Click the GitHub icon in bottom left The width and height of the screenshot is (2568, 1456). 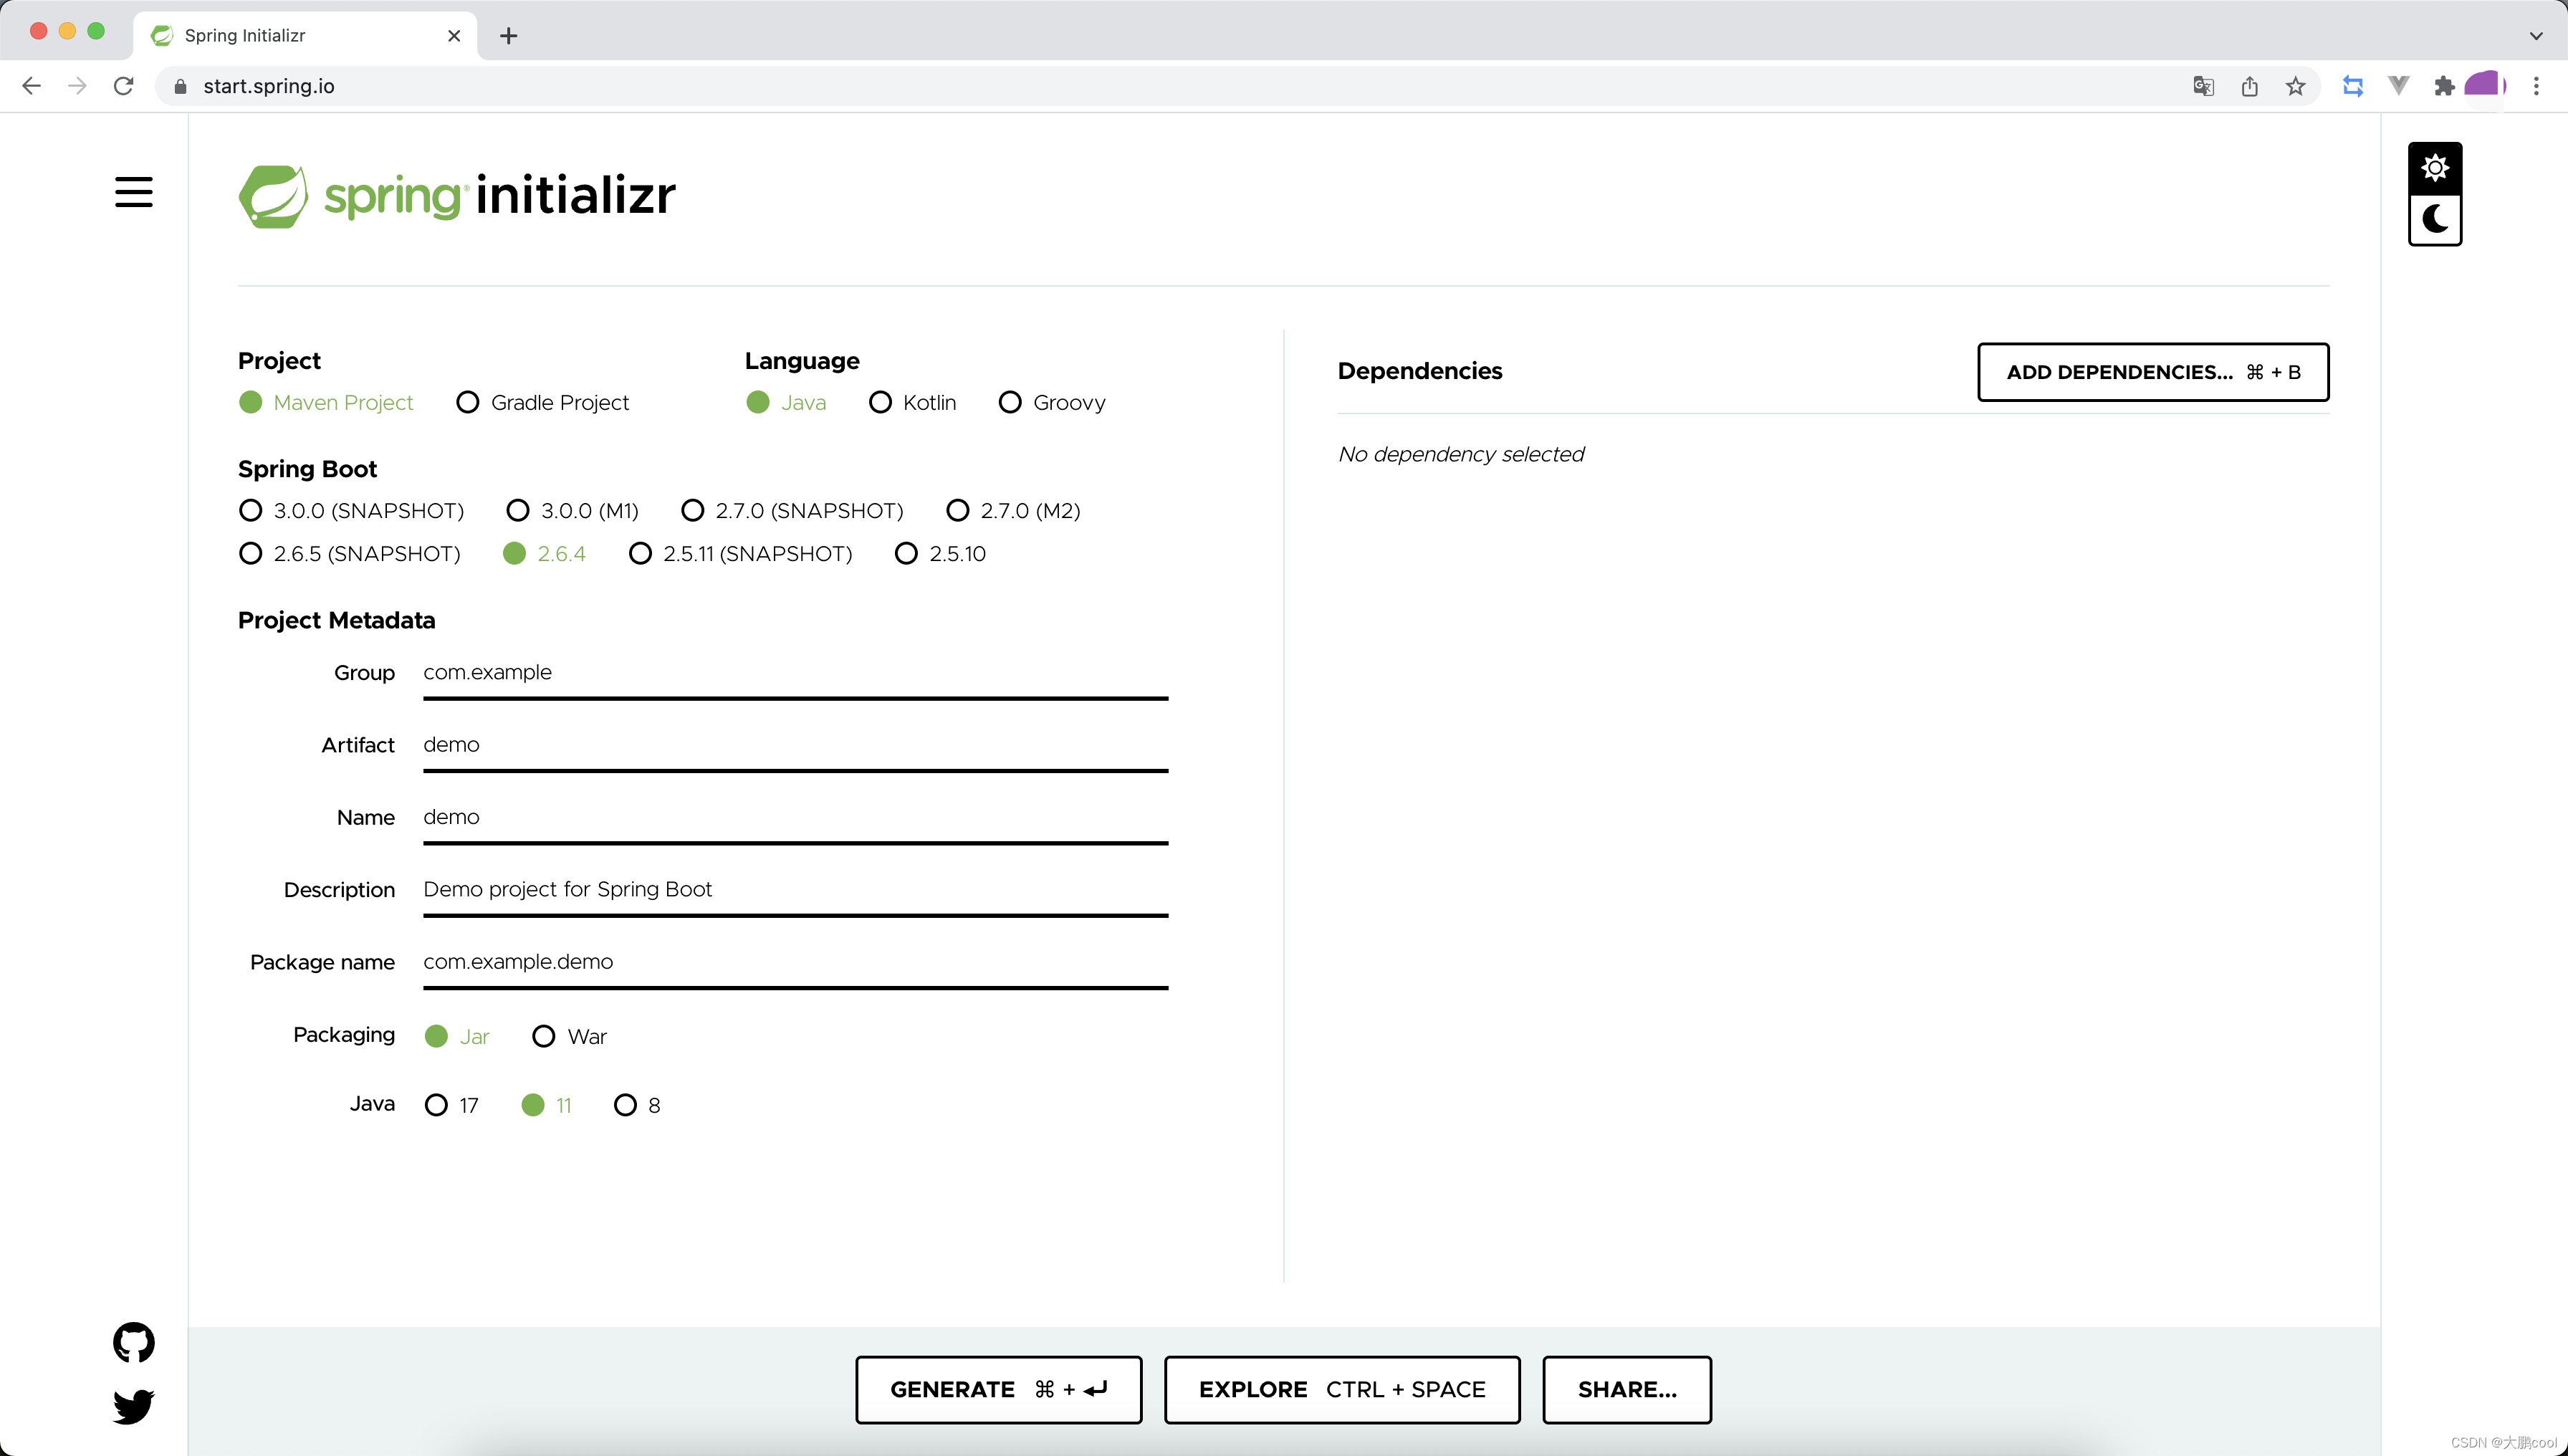134,1344
